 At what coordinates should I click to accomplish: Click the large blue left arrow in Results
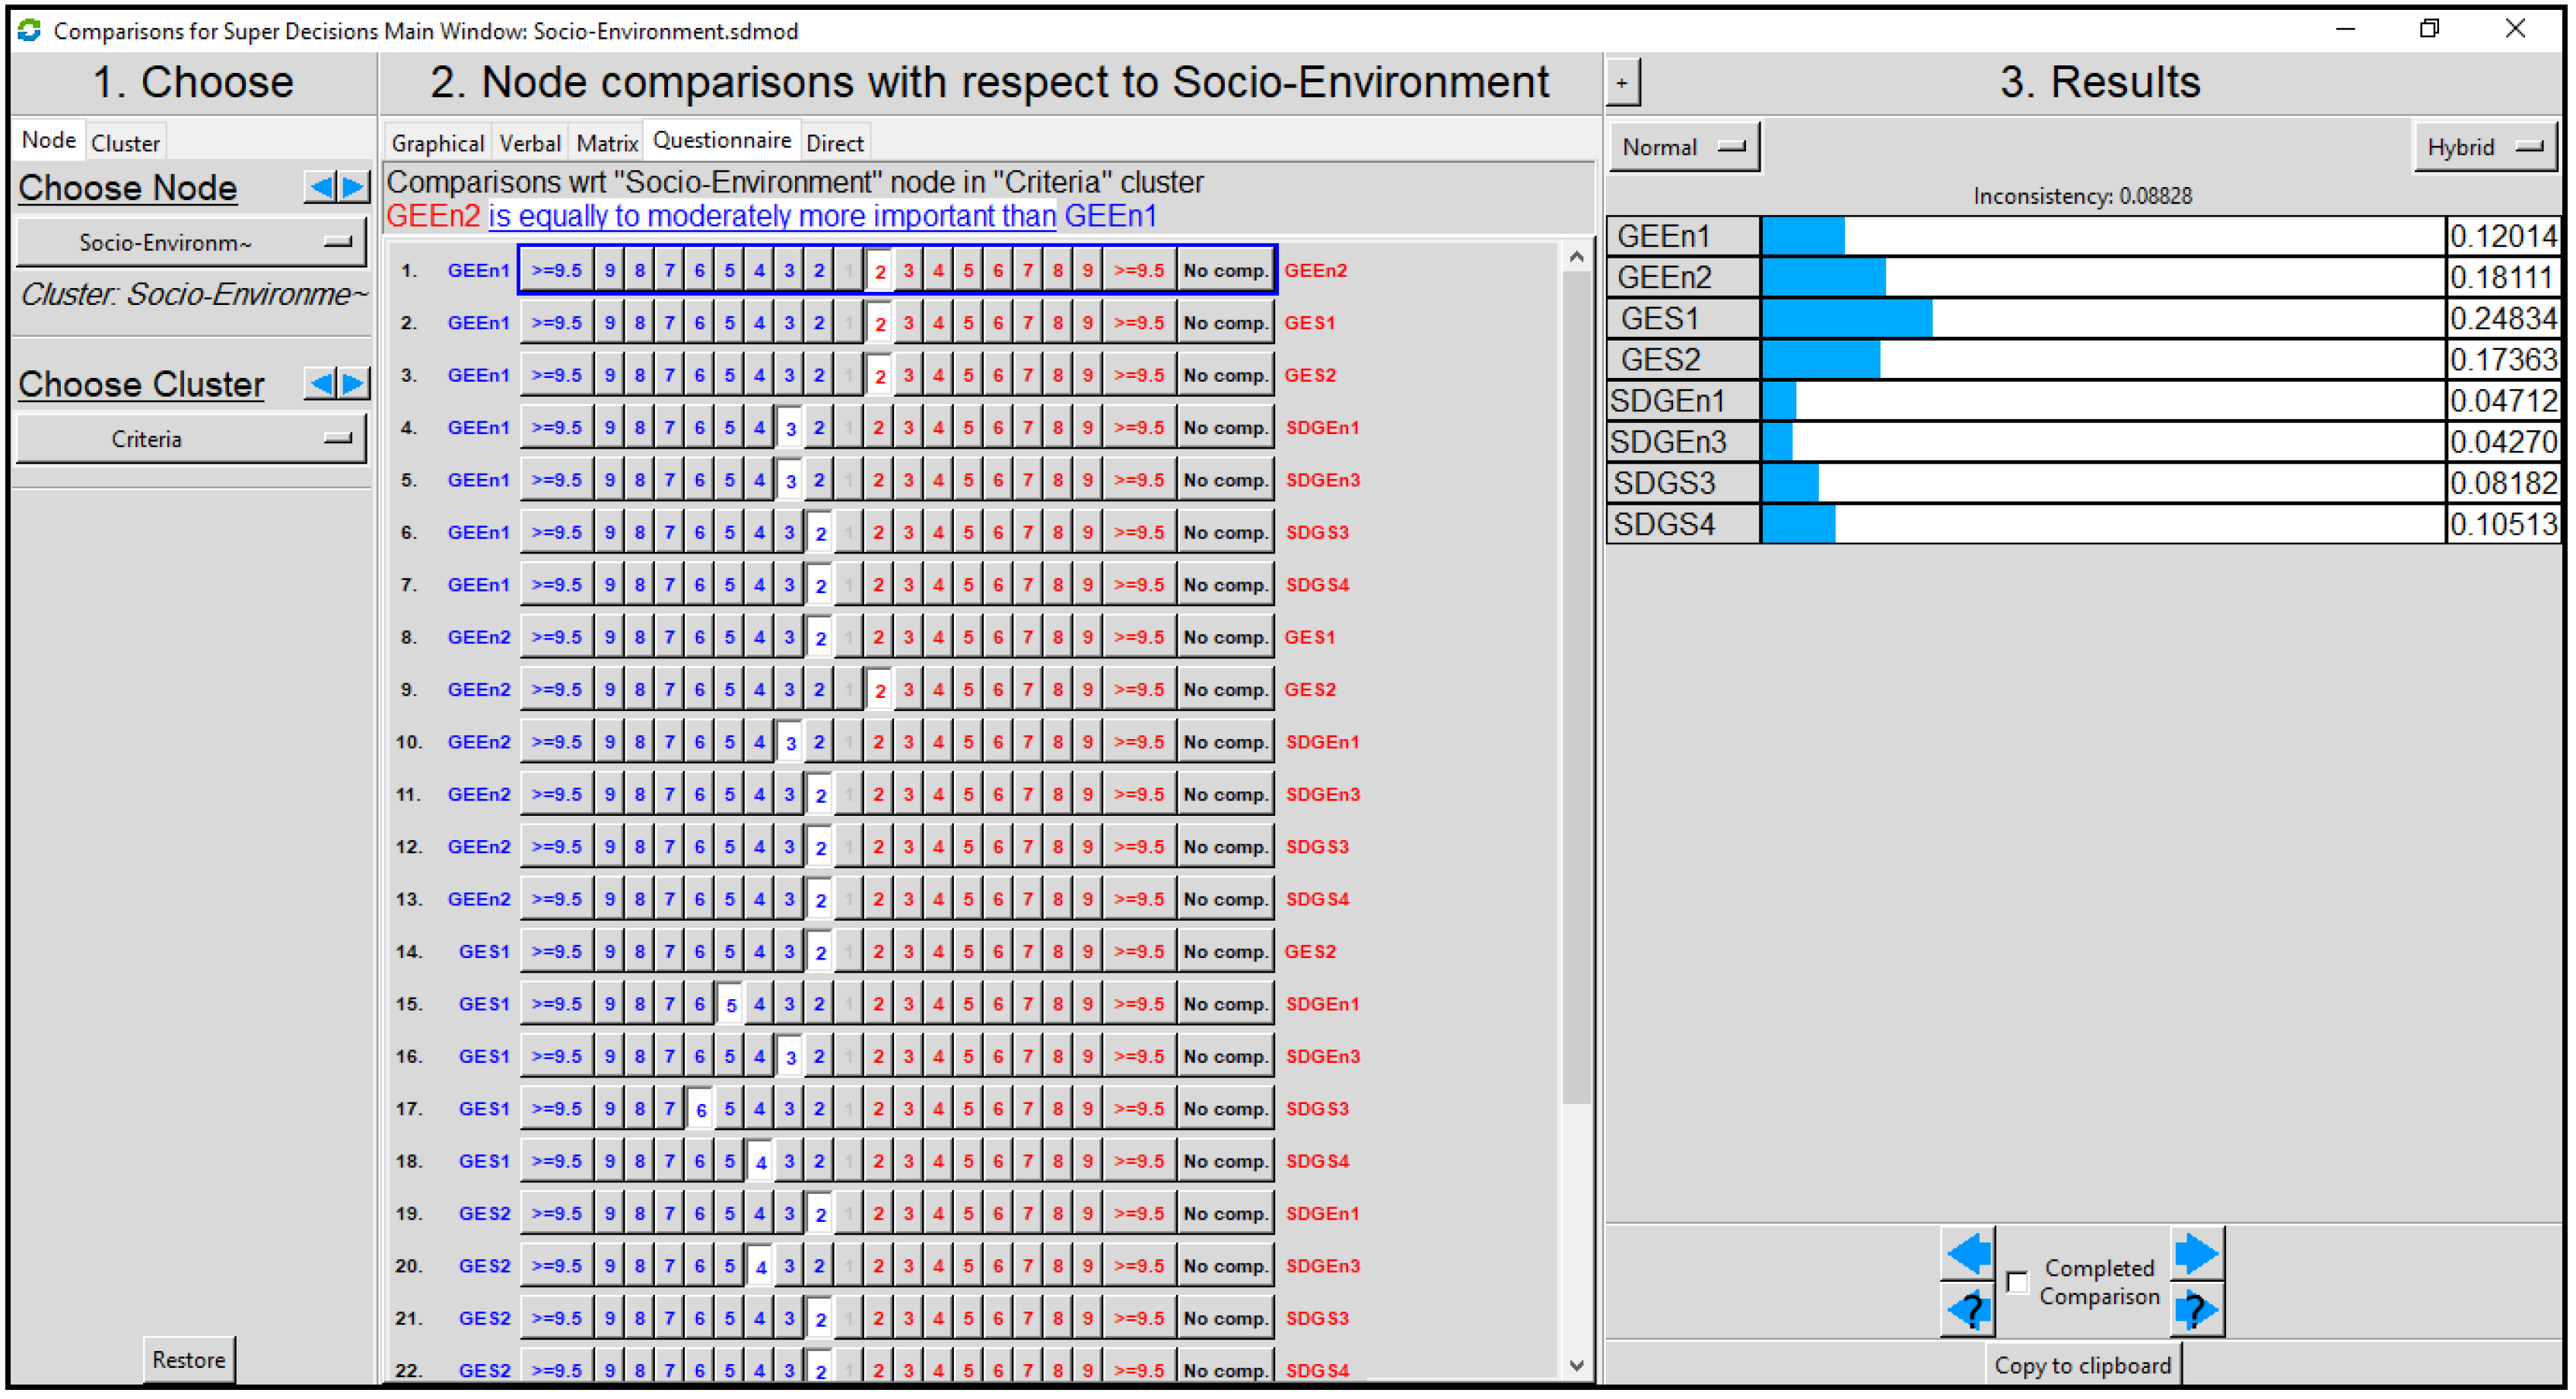click(1968, 1254)
